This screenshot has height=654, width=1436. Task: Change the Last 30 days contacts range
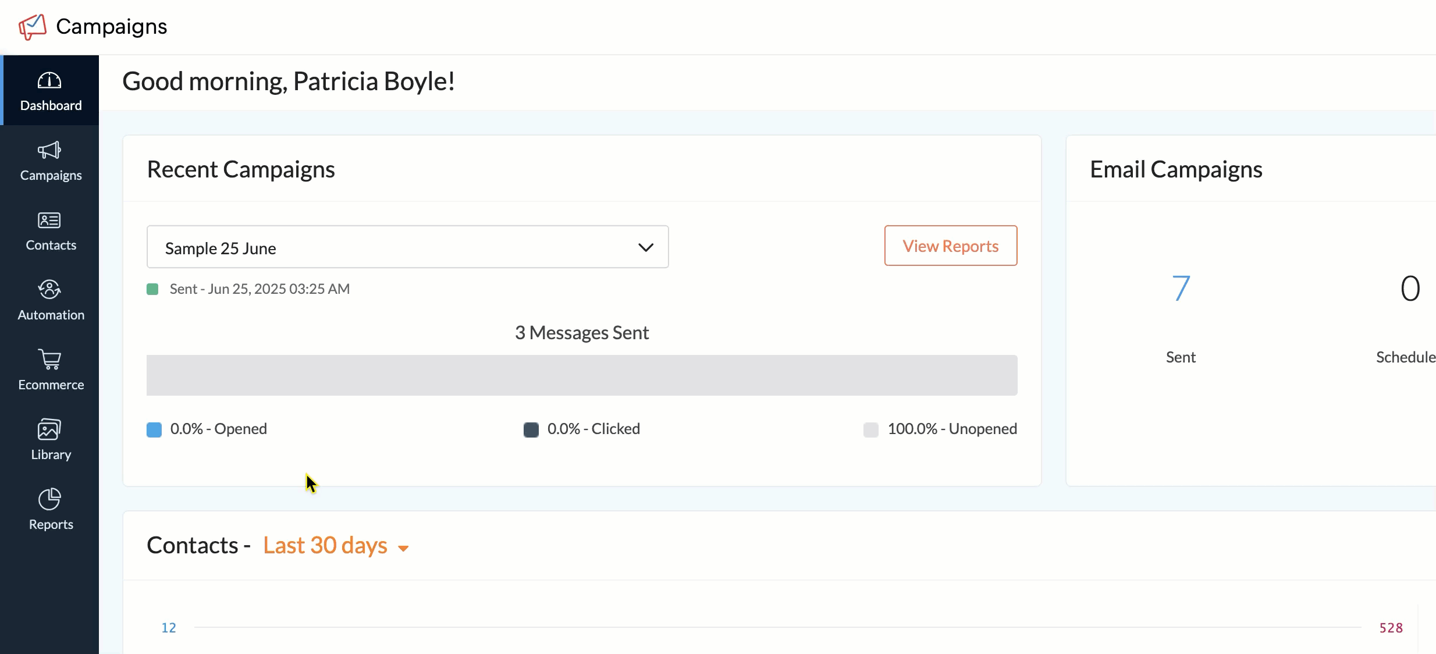click(336, 546)
